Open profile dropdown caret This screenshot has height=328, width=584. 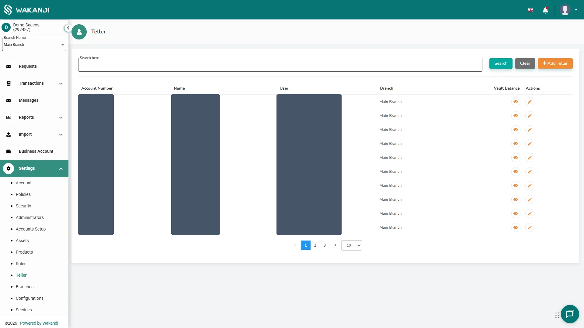[576, 10]
